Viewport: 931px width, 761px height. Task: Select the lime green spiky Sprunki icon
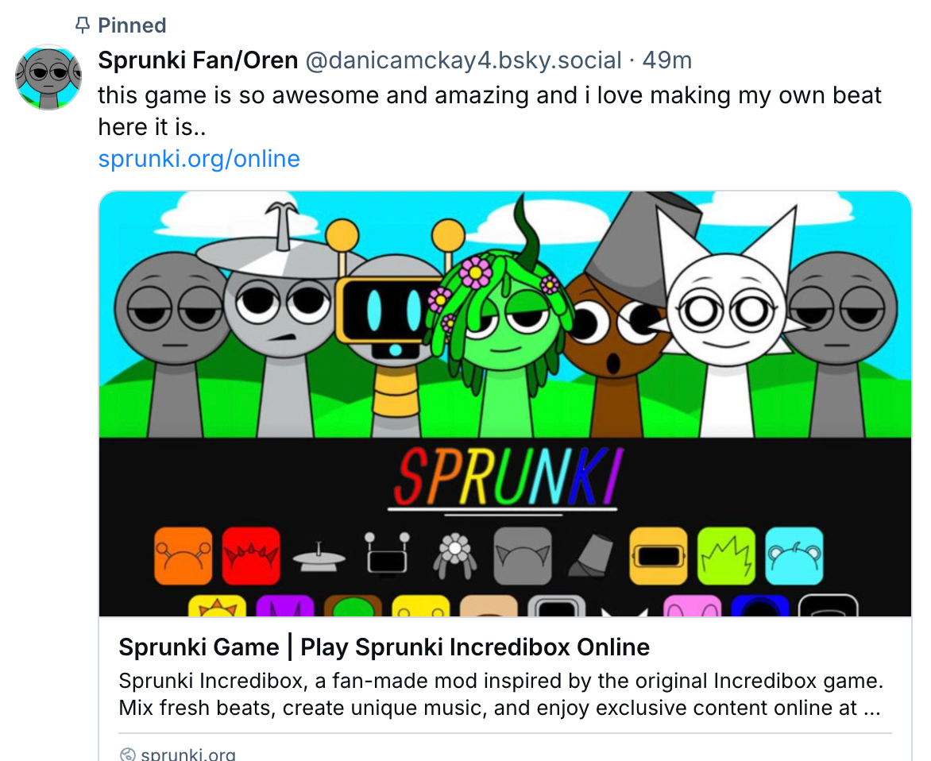[x=726, y=555]
